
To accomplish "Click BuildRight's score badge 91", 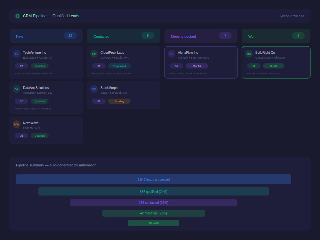I will (x=254, y=66).
